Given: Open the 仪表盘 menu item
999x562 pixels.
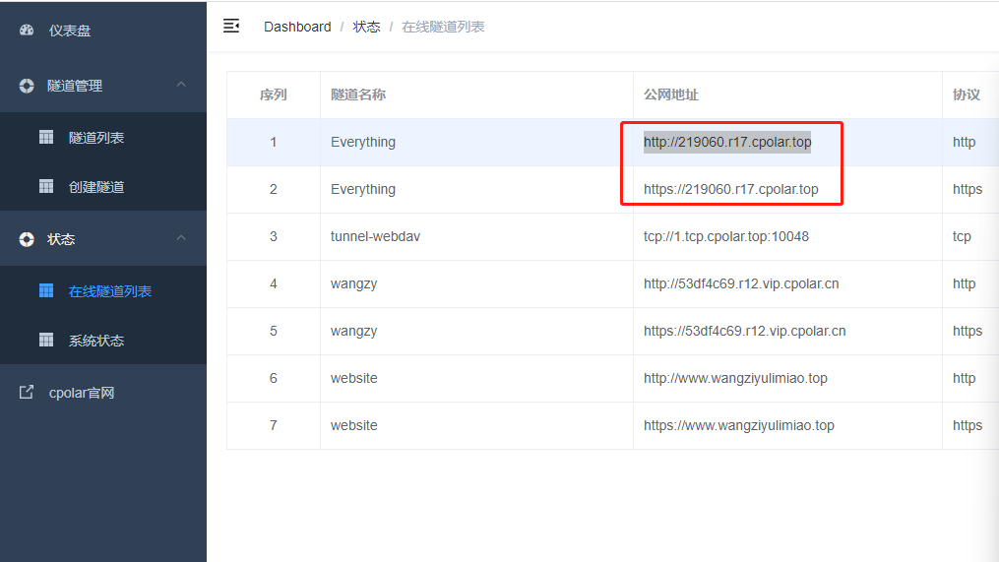Looking at the screenshot, I should click(x=103, y=30).
